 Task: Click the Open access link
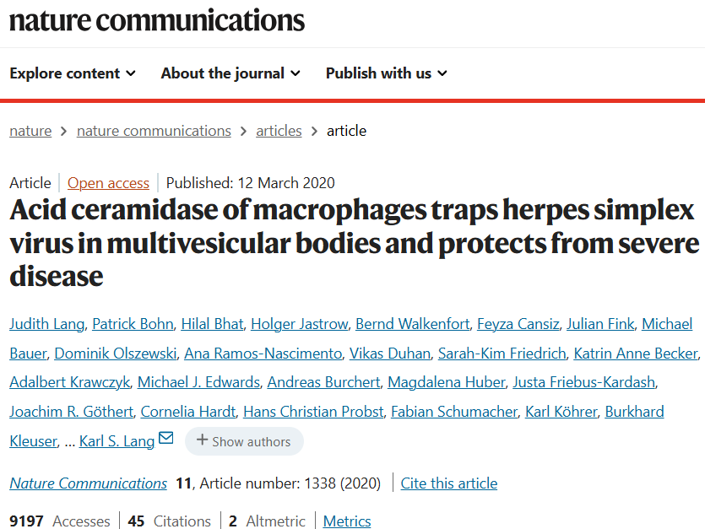click(x=108, y=183)
